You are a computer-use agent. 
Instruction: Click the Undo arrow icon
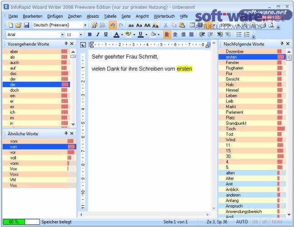[x=113, y=25]
